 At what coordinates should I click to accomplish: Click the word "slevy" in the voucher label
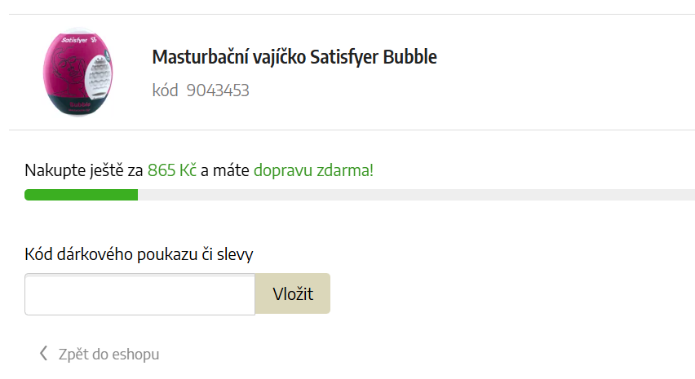235,254
